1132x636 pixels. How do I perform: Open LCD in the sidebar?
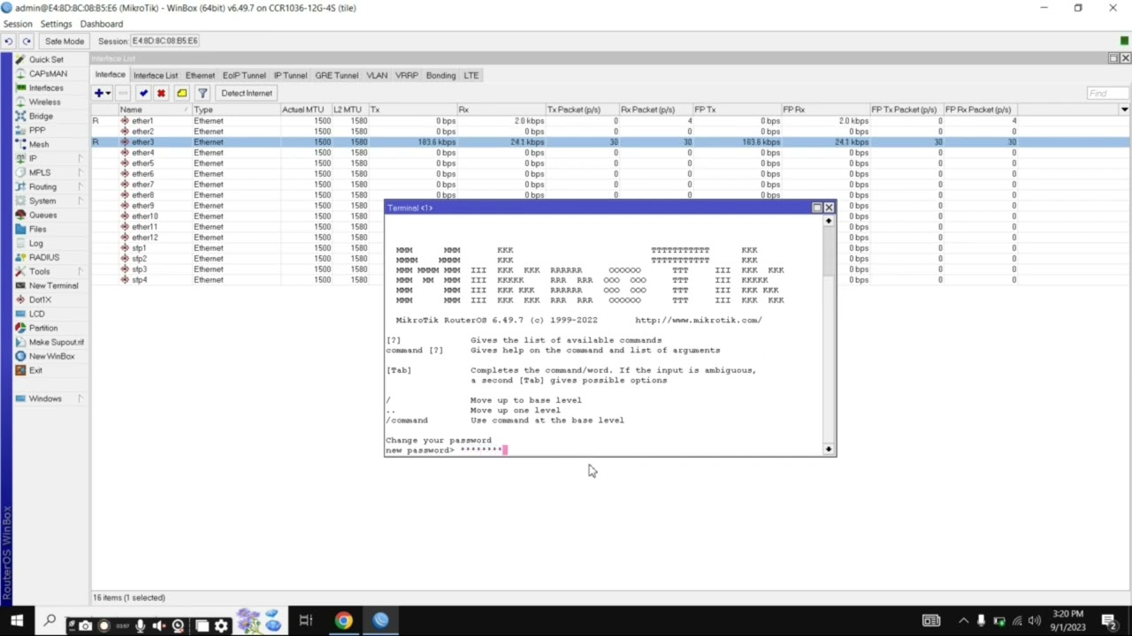(36, 314)
